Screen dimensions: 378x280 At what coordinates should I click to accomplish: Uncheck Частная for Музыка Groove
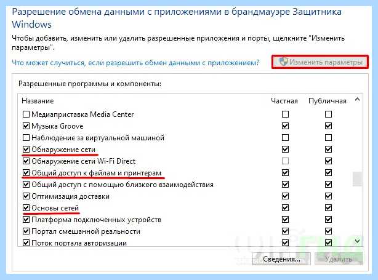pyautogui.click(x=285, y=126)
